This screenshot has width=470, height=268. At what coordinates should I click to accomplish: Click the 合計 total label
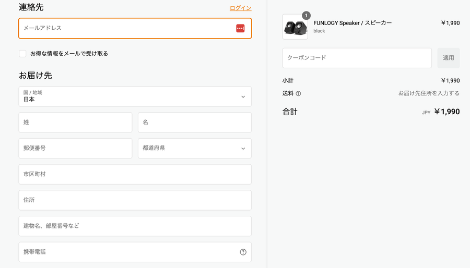coord(290,112)
